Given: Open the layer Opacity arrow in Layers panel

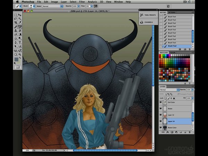Looking at the screenshot, I should (192, 90).
